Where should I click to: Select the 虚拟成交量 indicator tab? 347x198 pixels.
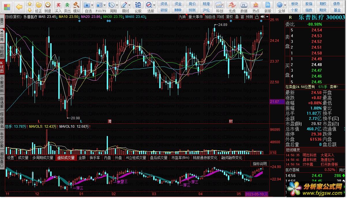pos(66,158)
